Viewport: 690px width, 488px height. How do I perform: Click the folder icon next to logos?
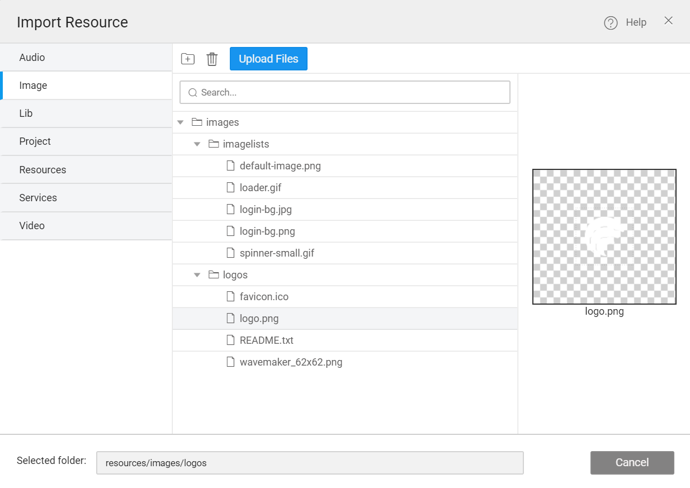coord(213,275)
